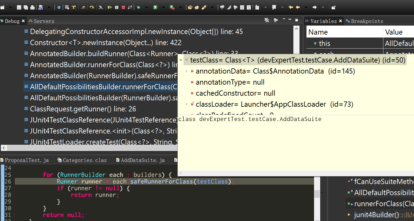Open the Next Annotation dropdown arrow
The height and width of the screenshot is (221, 414).
pyautogui.click(x=265, y=8)
